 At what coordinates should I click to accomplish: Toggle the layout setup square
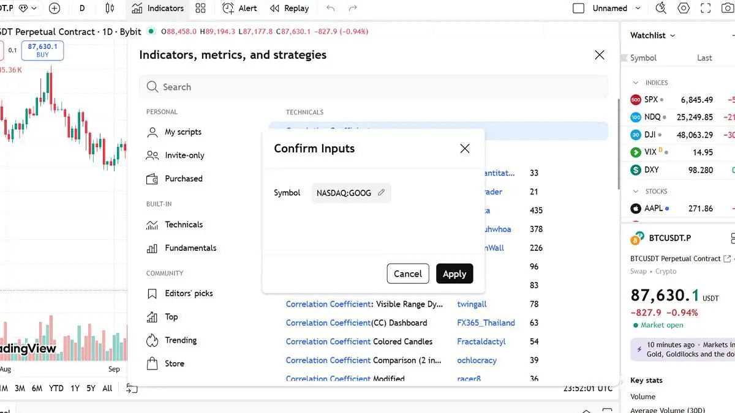tap(578, 9)
